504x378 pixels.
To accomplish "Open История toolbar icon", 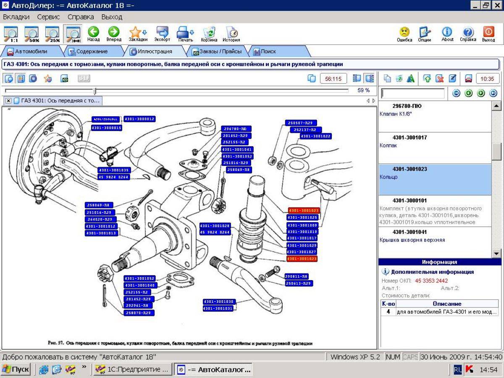I will (231, 34).
